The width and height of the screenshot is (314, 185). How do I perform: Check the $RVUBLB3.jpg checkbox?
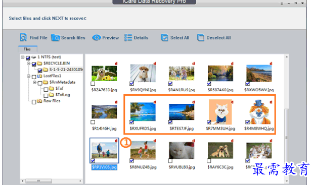tap(170, 161)
